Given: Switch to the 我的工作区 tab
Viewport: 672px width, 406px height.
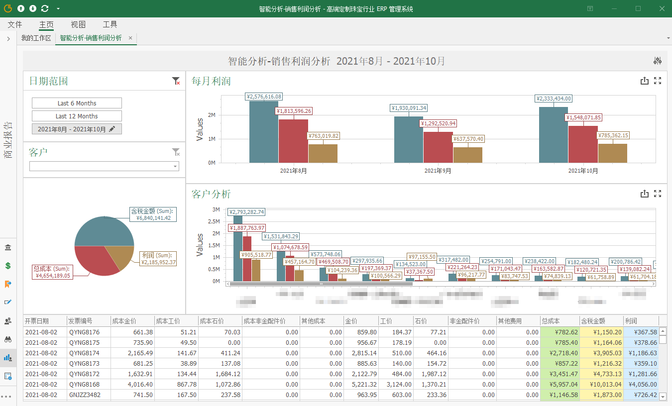Looking at the screenshot, I should coord(36,38).
